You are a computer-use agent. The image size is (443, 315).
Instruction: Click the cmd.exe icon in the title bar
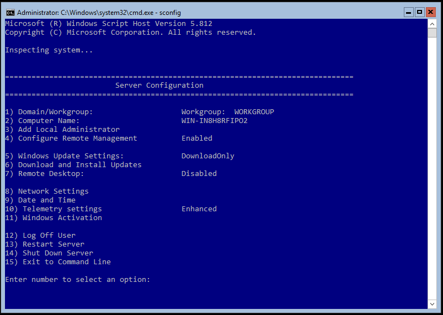pyautogui.click(x=9, y=12)
